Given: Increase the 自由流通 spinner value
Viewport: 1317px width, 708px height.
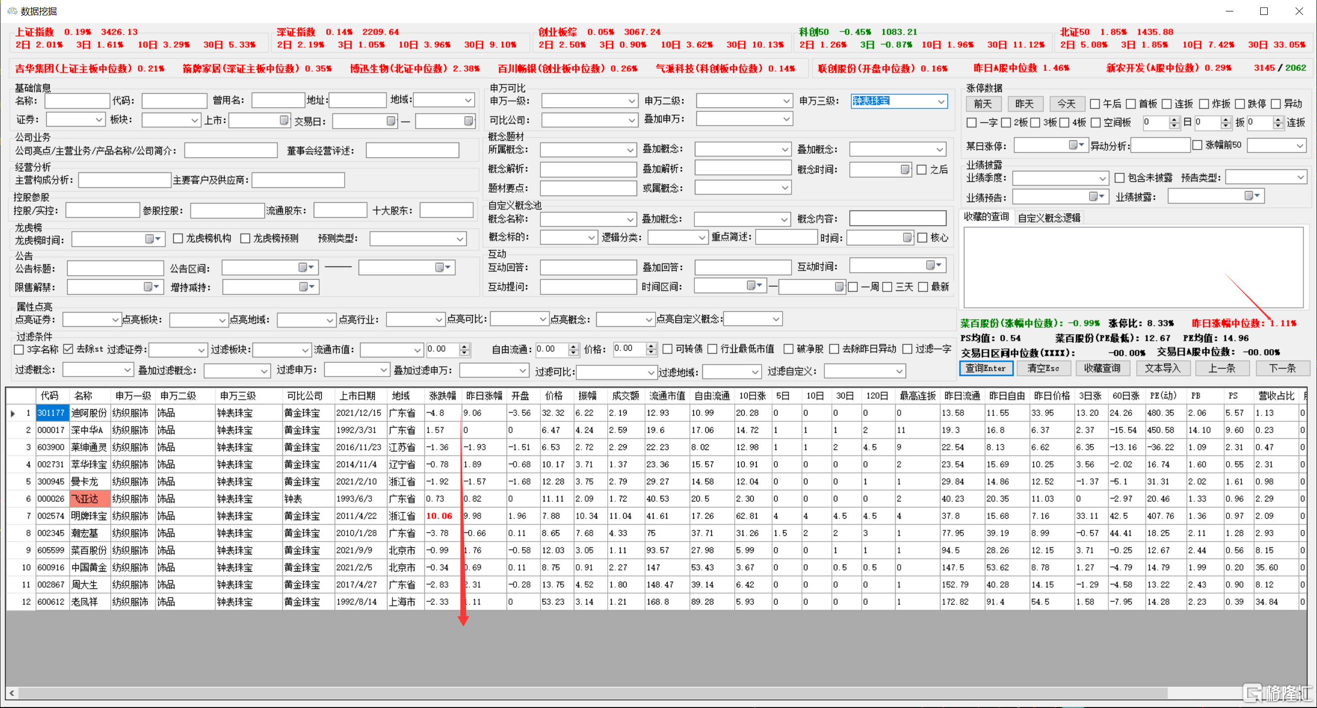Looking at the screenshot, I should click(574, 347).
